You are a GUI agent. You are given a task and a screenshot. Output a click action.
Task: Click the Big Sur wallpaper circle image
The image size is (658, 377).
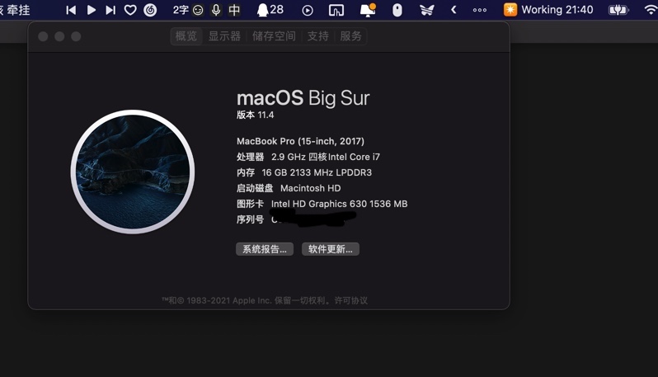(x=133, y=172)
